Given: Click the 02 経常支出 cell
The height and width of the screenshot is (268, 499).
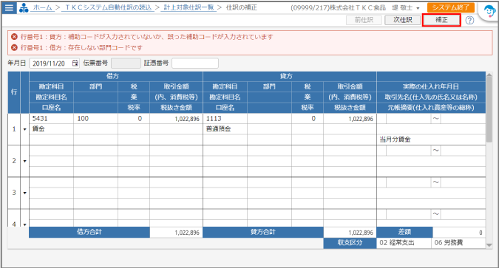Looking at the screenshot, I should pyautogui.click(x=404, y=243).
